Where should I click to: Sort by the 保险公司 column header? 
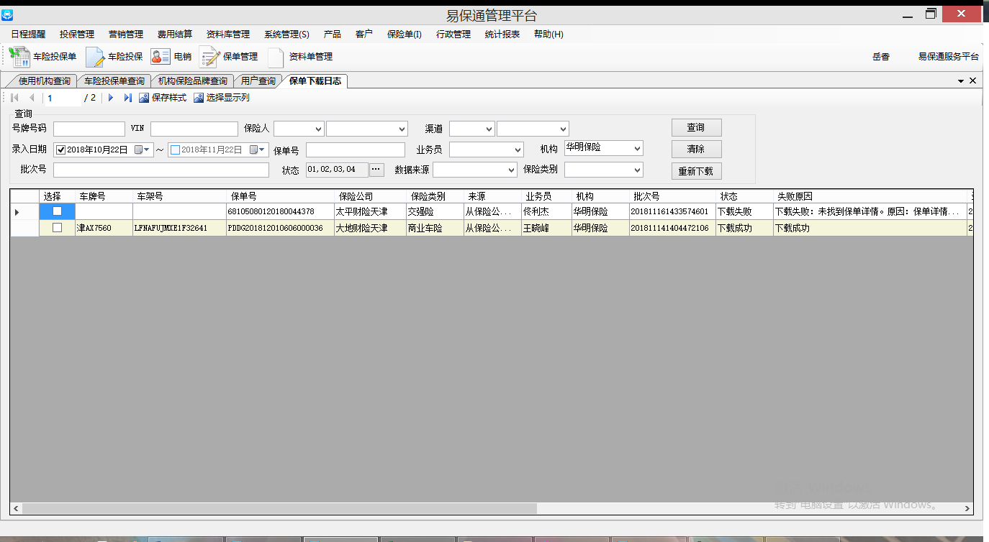pos(370,196)
